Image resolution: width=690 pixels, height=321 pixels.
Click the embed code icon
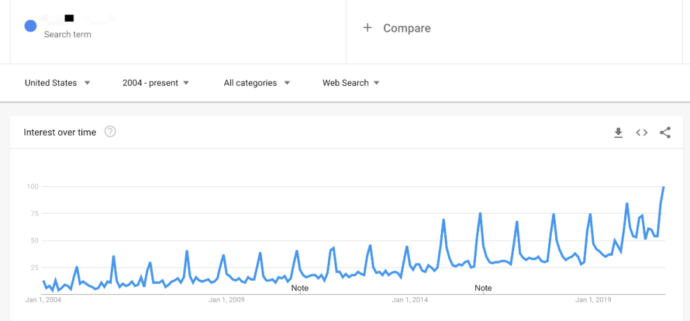[641, 133]
